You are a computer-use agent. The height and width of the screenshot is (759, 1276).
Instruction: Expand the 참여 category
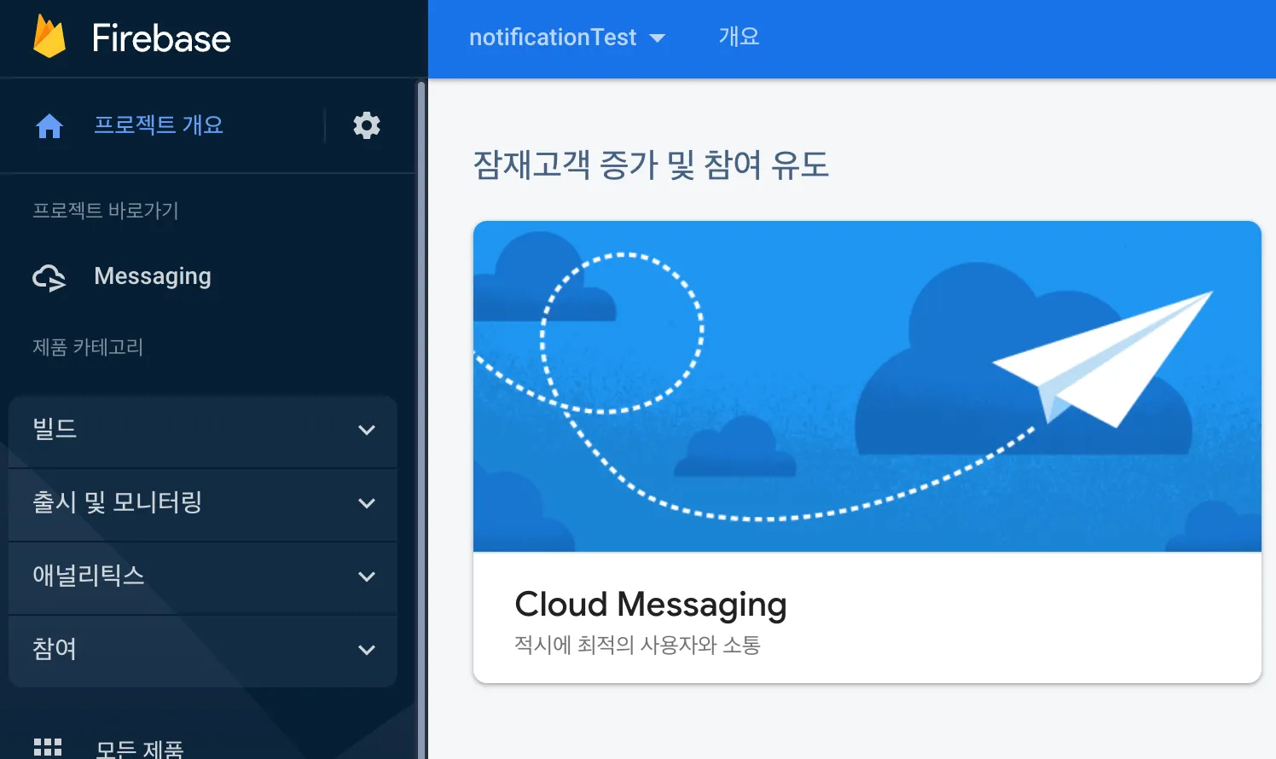coord(203,651)
